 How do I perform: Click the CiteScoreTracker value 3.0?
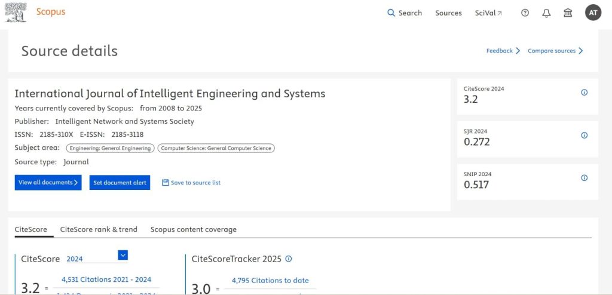pyautogui.click(x=201, y=288)
